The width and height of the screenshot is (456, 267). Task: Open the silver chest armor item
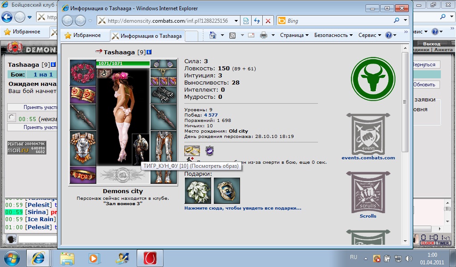point(83,148)
